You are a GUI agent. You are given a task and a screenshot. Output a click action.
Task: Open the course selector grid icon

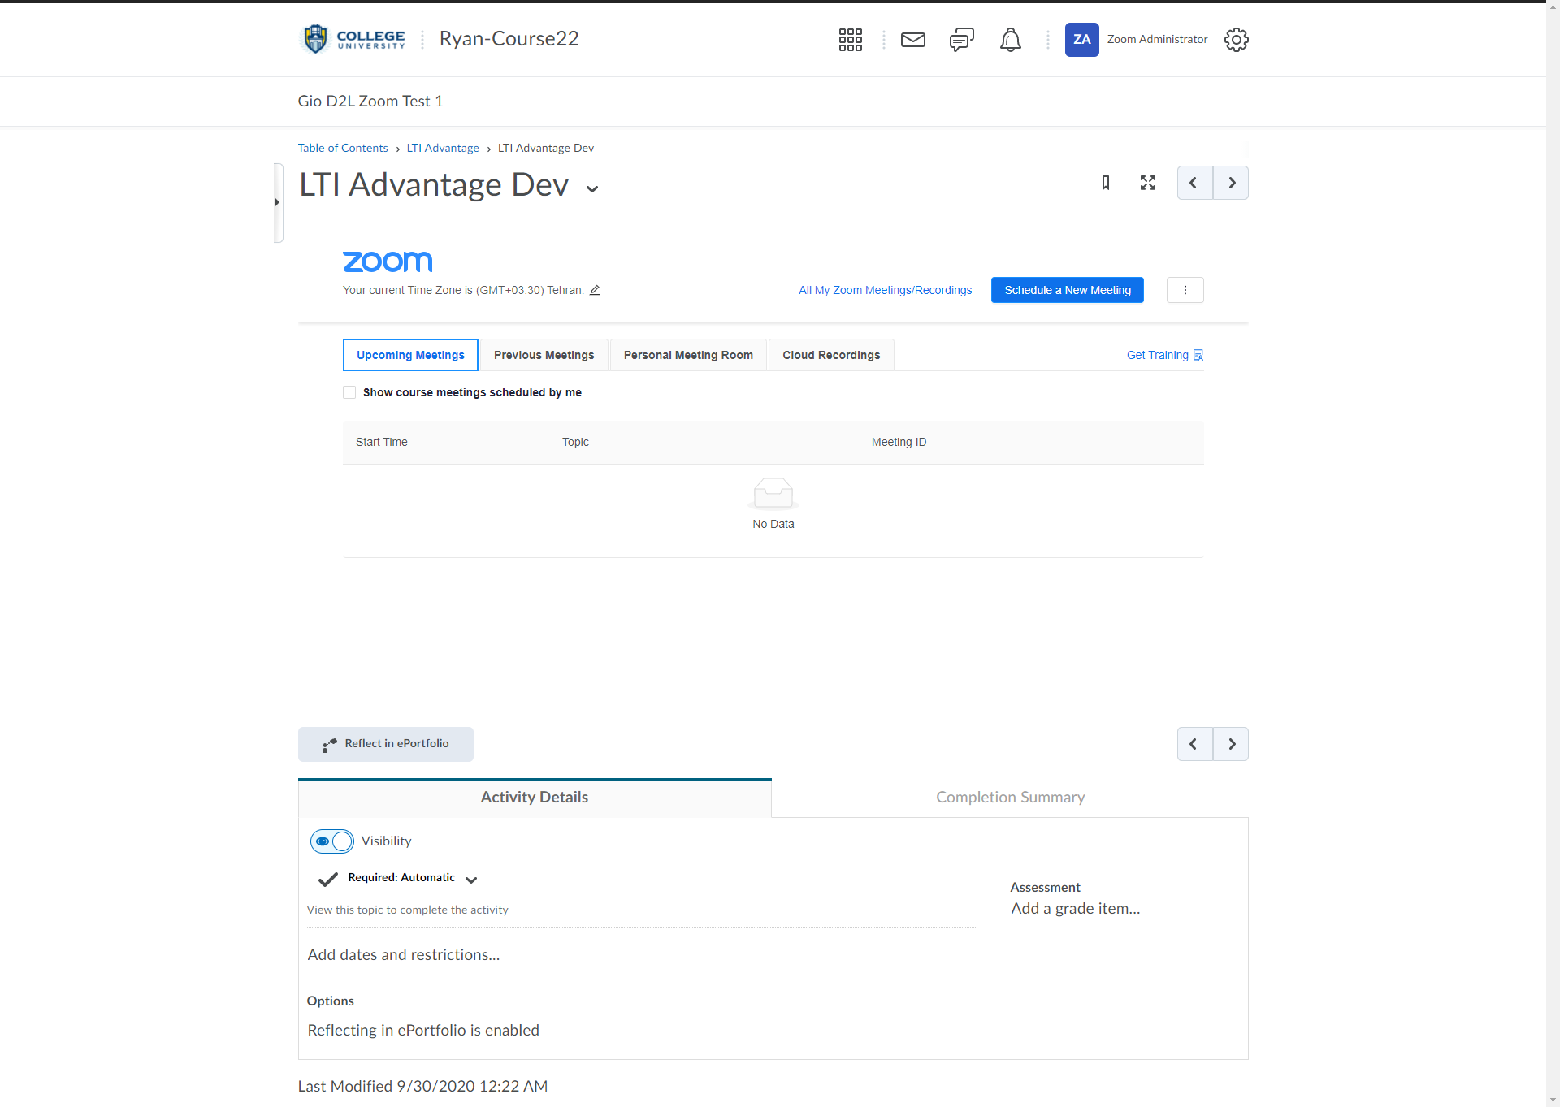click(x=850, y=40)
